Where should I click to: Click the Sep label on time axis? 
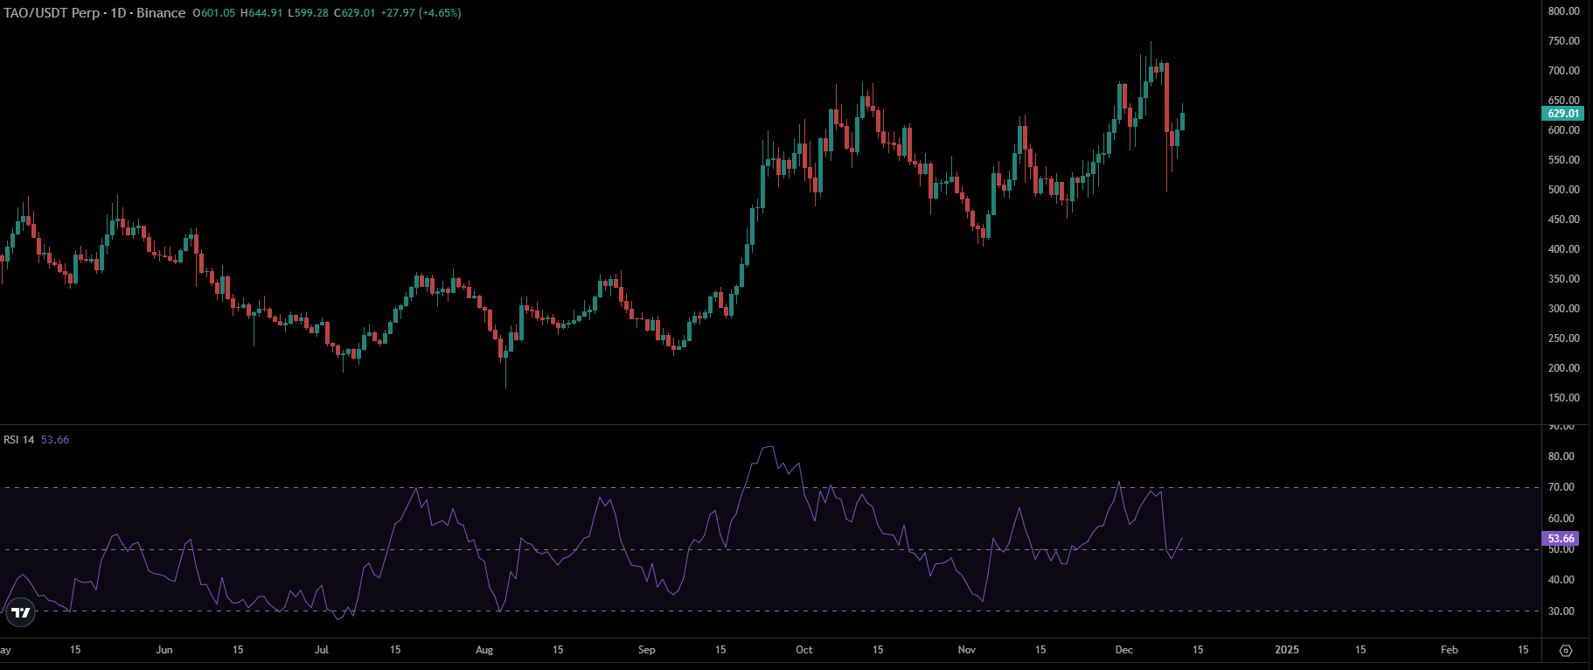(647, 650)
